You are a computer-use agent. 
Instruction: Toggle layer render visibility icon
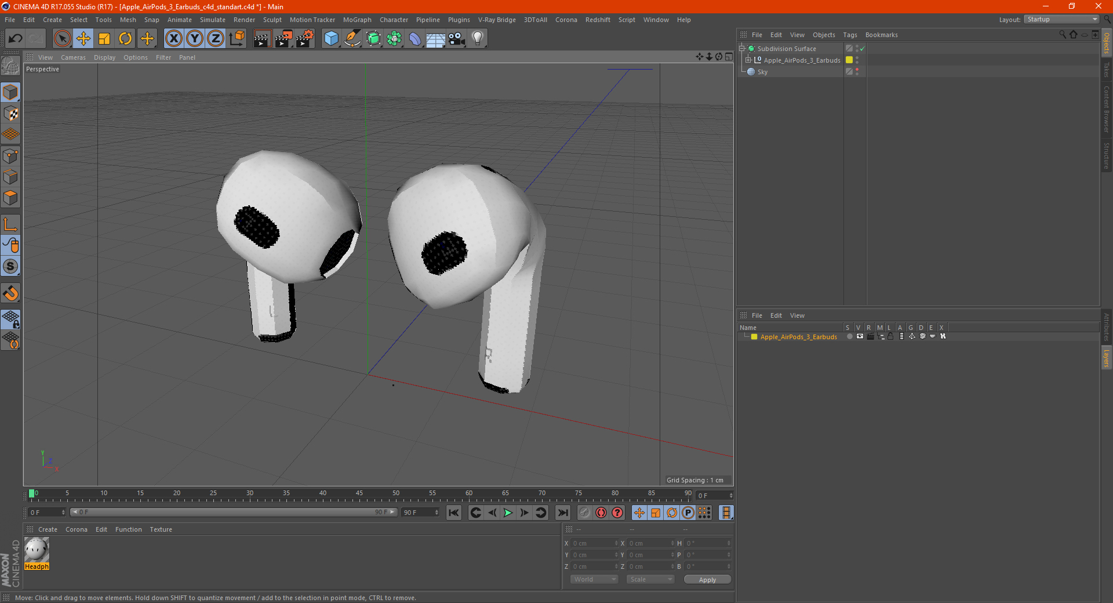tap(870, 337)
